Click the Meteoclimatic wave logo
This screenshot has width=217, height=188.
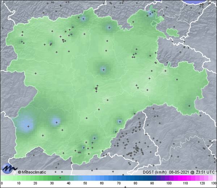pyautogui.click(x=9, y=169)
